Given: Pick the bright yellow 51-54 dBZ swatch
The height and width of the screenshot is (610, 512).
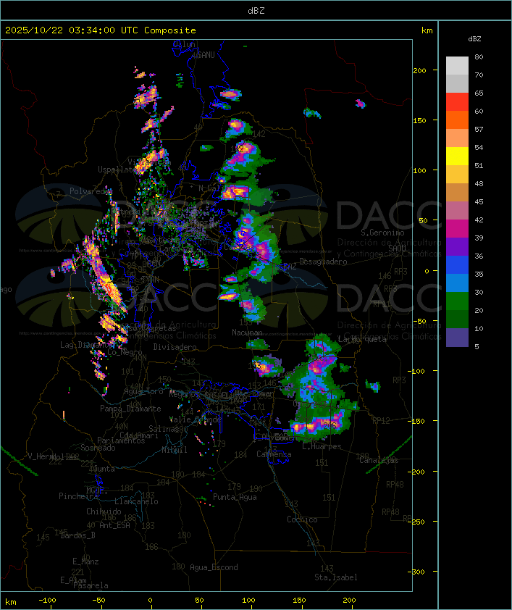Looking at the screenshot, I should [457, 156].
